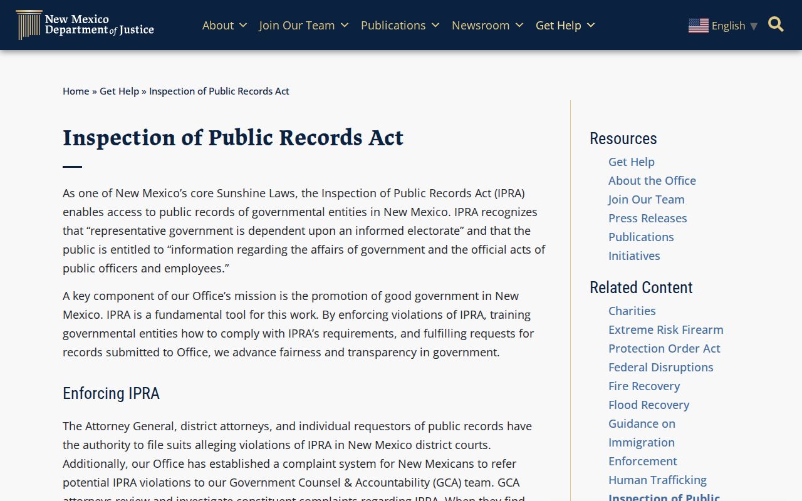Expand the Get Help menu chevron
This screenshot has width=802, height=501.
591,26
